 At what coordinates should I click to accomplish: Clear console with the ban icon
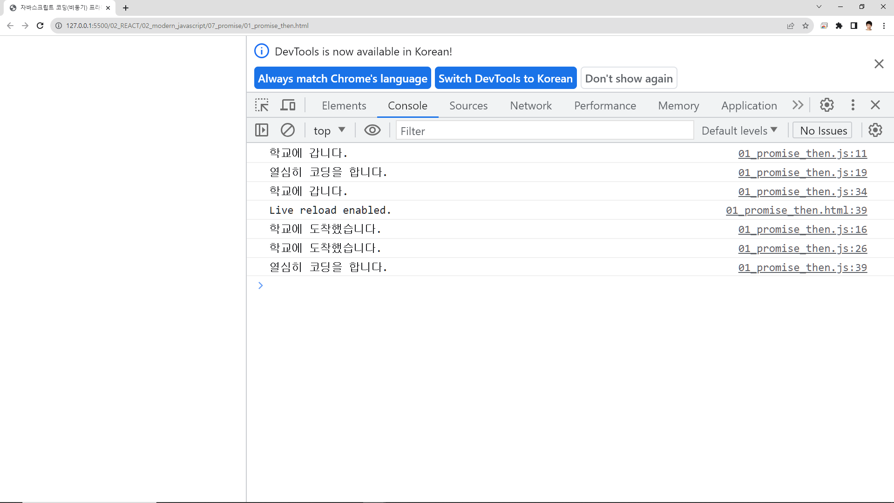click(x=288, y=130)
